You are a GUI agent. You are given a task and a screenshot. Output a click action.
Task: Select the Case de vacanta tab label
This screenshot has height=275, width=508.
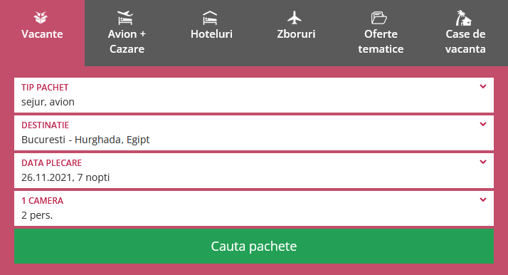pos(465,41)
